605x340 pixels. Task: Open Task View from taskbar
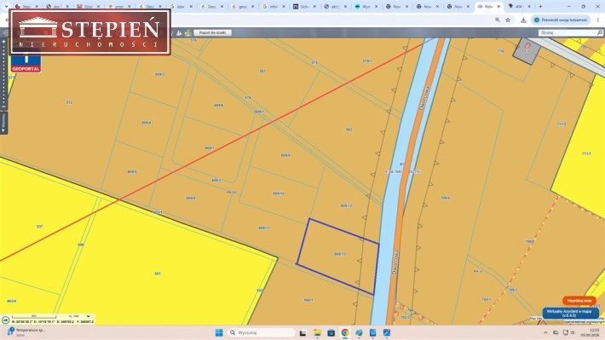click(302, 332)
